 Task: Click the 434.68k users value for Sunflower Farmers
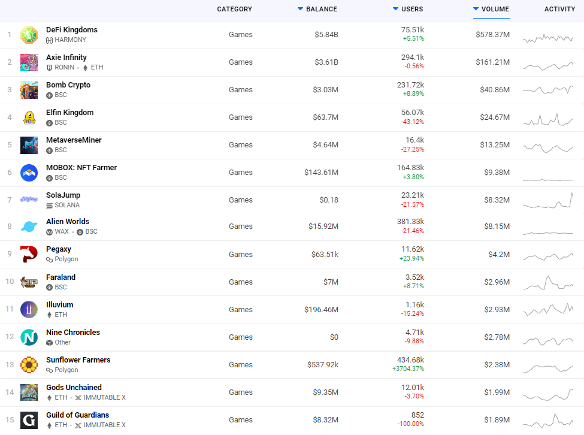point(410,360)
